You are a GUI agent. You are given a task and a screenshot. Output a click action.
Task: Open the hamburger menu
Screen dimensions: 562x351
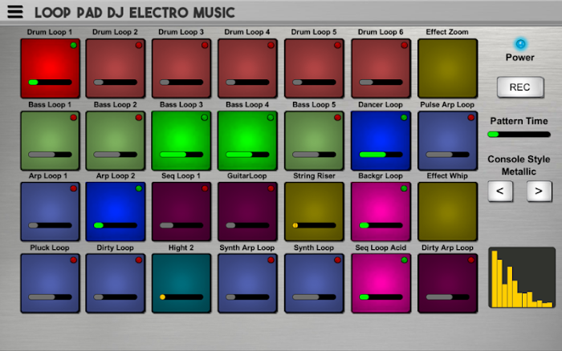click(x=15, y=12)
